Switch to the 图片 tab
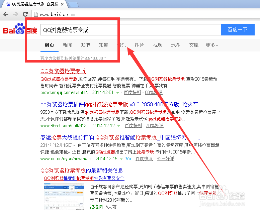This screenshot has width=260, height=213. pyautogui.click(x=140, y=45)
